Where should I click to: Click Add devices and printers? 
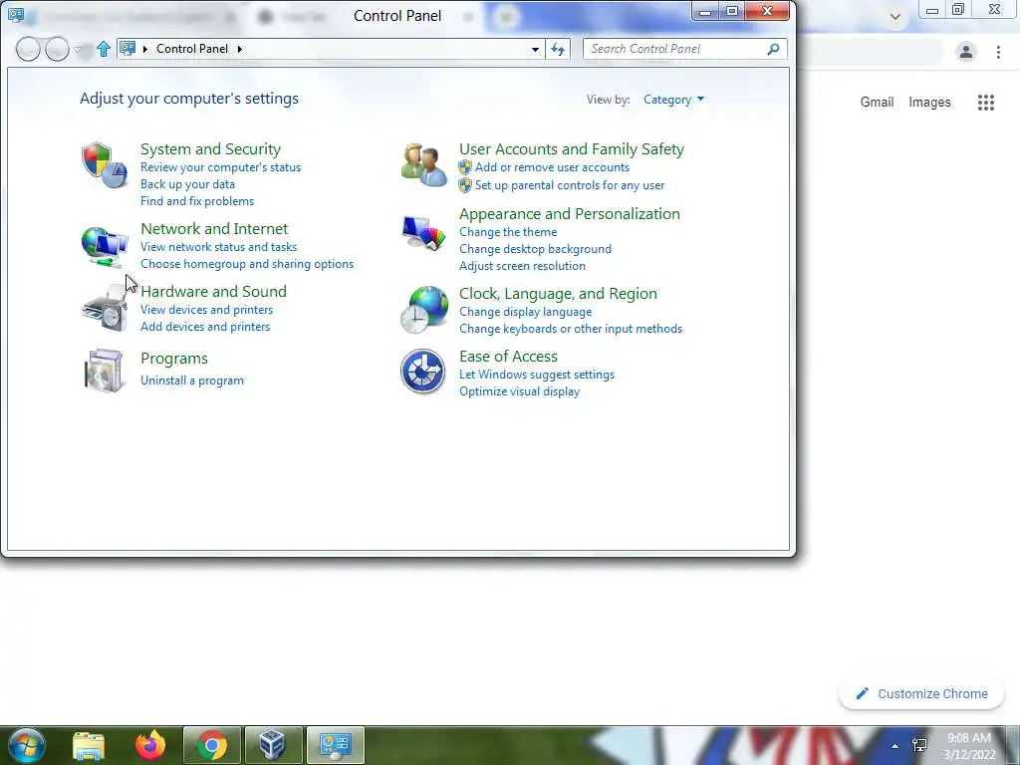pos(205,327)
